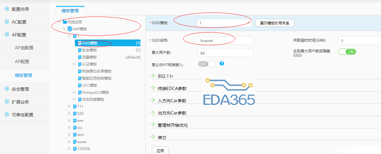The height and width of the screenshot is (154, 381).
Task: Open the 可靠性配置 menu
Action: coord(22,115)
